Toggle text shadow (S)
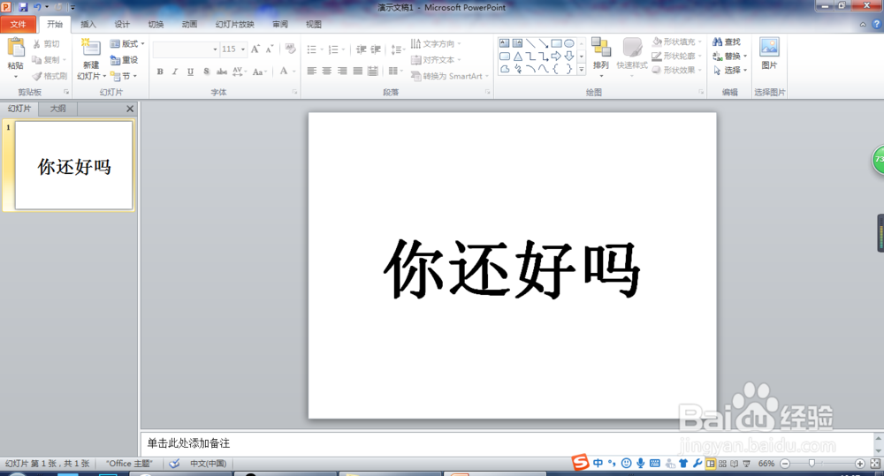 (206, 72)
